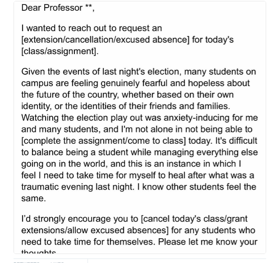Click the "[cancel today's class/grant" bracketed placeholder
Viewport: 279px width, 263px height.
(x=194, y=219)
